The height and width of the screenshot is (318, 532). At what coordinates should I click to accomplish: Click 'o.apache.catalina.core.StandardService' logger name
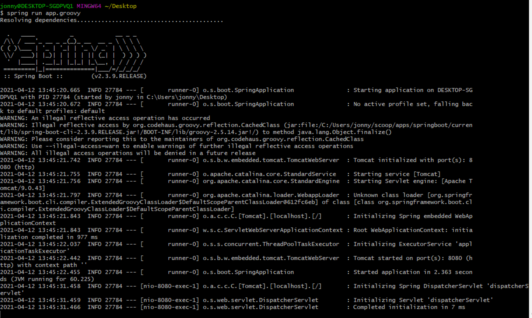point(269,174)
